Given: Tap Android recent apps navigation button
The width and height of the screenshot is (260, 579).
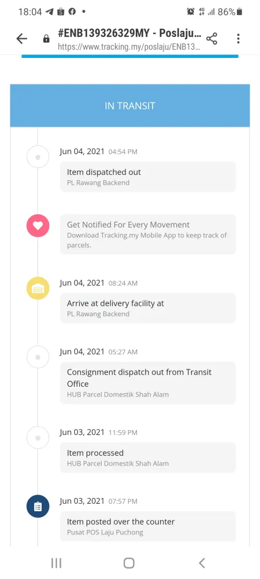Looking at the screenshot, I should [x=57, y=563].
